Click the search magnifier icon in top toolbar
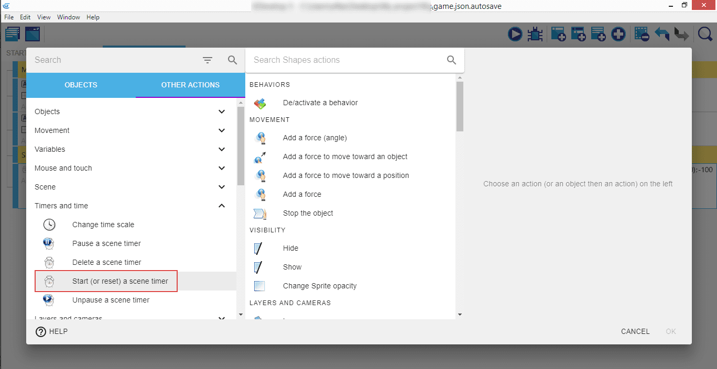717x369 pixels. pyautogui.click(x=705, y=35)
